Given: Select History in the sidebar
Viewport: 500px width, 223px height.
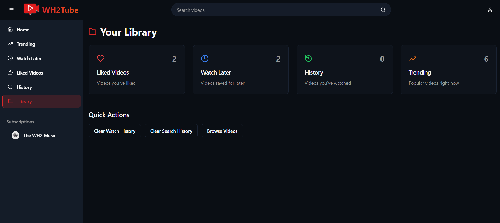Looking at the screenshot, I should 24,87.
